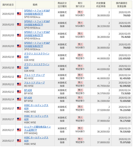The width and height of the screenshot is (133, 147).
Task: Click the execution price 37.9200USD
Action: 103,110
